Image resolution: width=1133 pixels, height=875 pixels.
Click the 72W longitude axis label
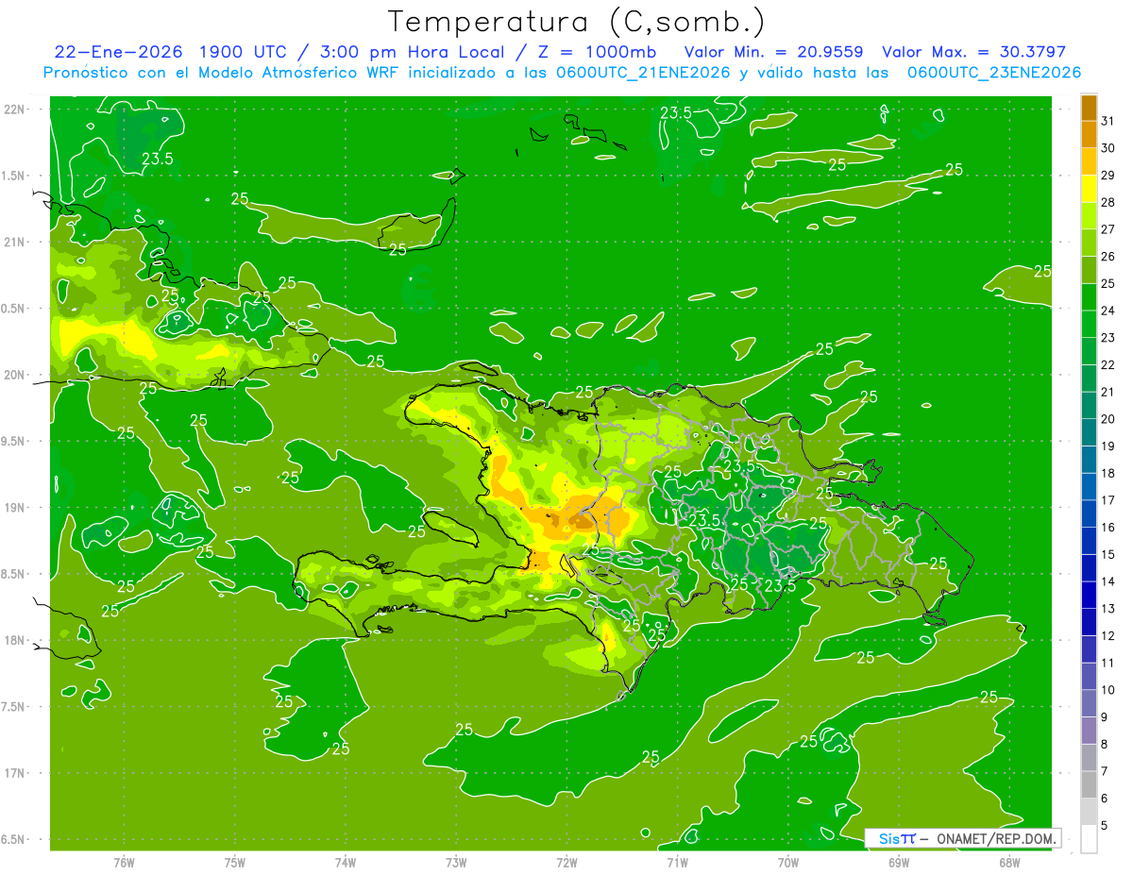(x=566, y=862)
